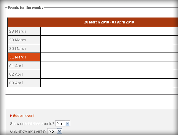Viewport: 178px width, 135px height.
Task: Select the 03 April date cell
Action: 24,83
